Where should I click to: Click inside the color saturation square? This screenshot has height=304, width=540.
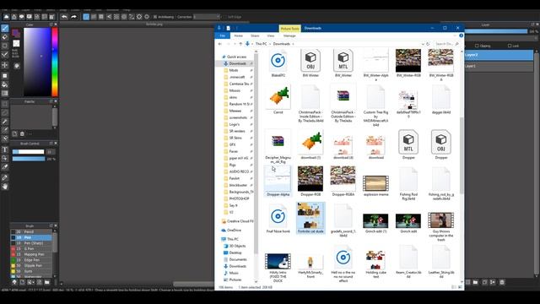tap(37, 62)
